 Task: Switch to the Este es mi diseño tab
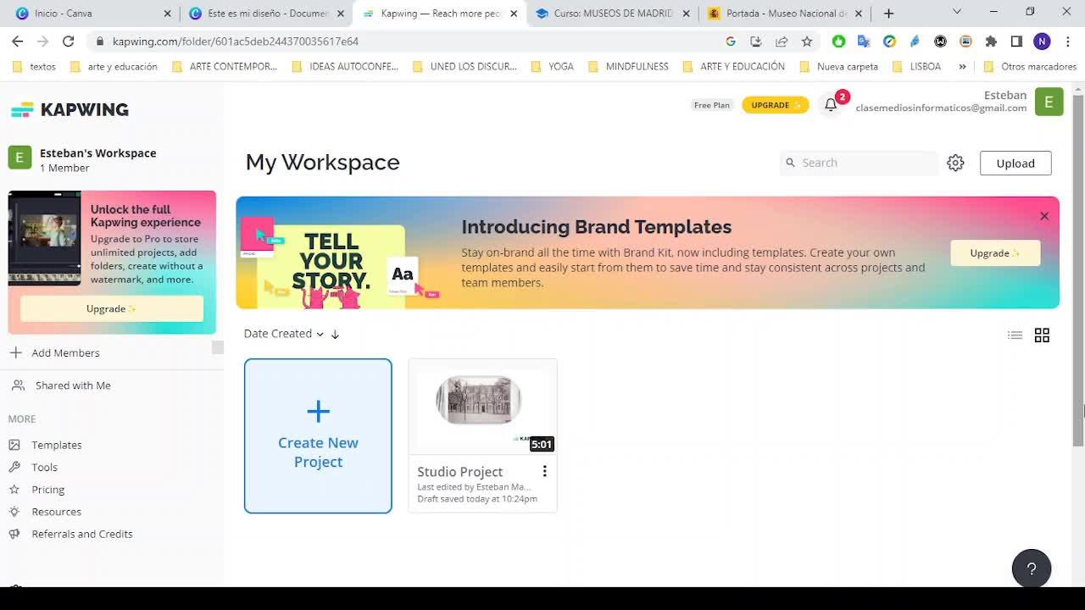point(267,14)
